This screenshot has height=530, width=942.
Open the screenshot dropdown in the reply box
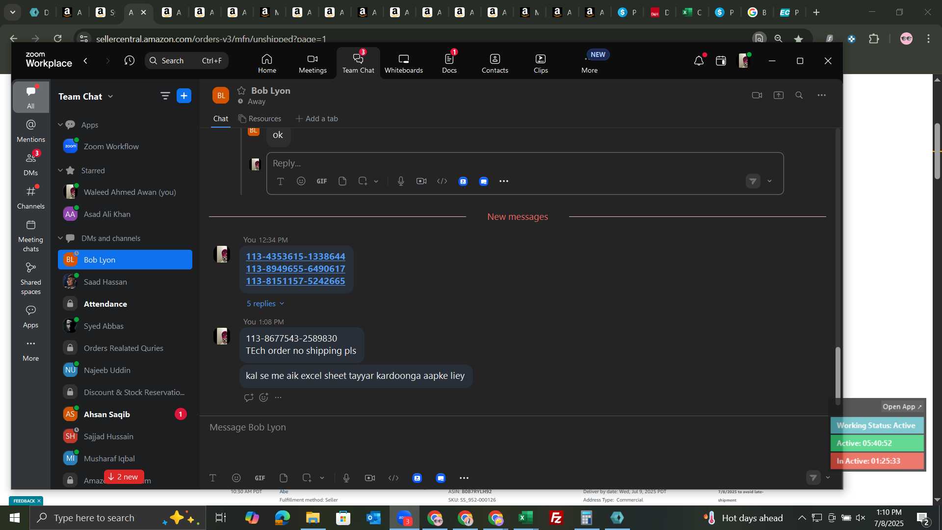(x=376, y=181)
